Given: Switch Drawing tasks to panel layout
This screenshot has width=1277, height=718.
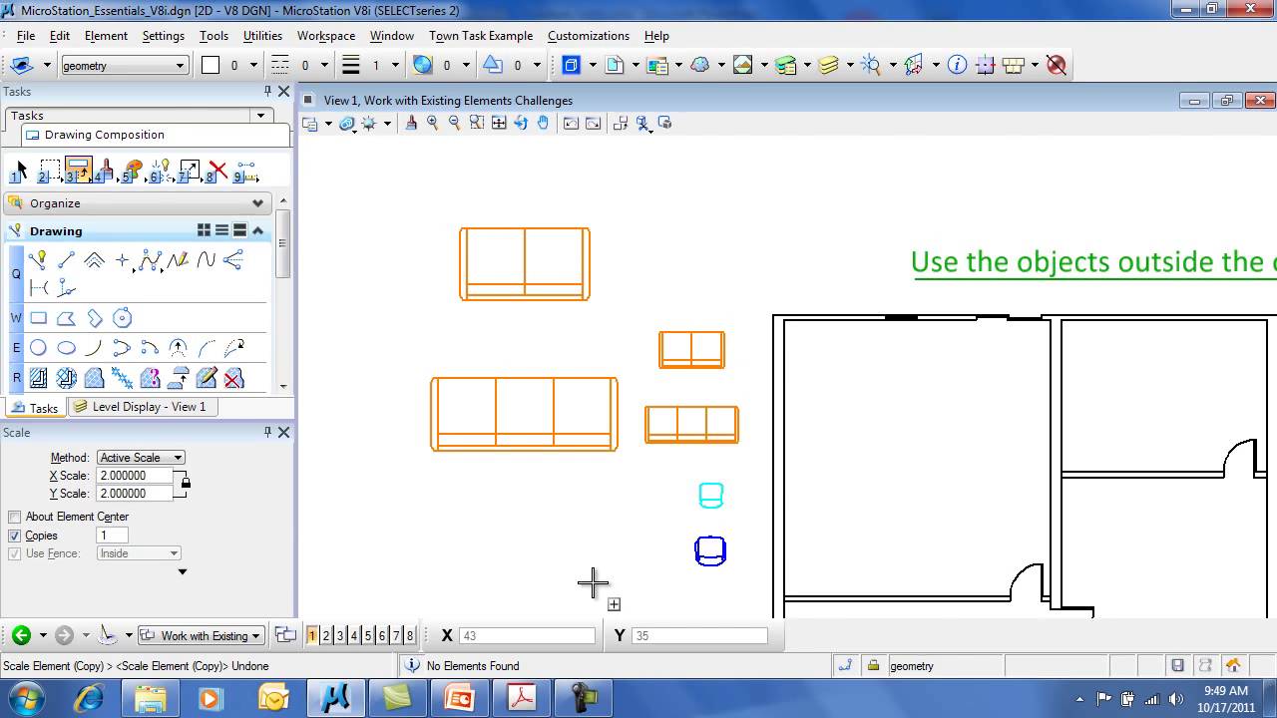Looking at the screenshot, I should [x=239, y=230].
